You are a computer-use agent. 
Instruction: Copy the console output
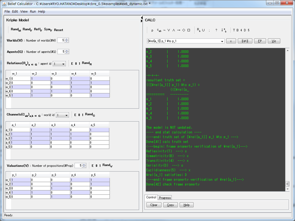(x=170, y=205)
